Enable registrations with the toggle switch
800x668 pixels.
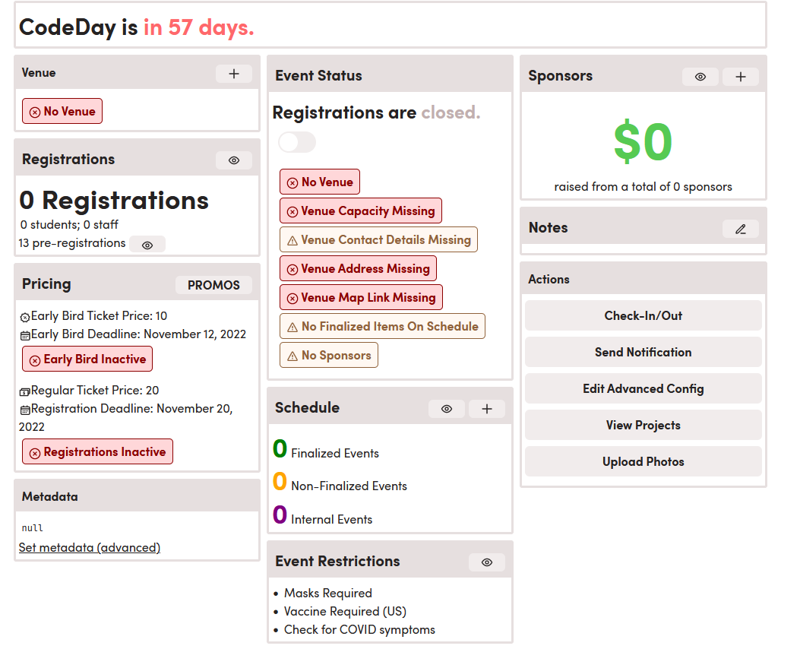click(x=296, y=142)
